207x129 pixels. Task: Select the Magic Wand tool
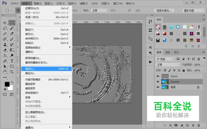[x=12, y=28]
